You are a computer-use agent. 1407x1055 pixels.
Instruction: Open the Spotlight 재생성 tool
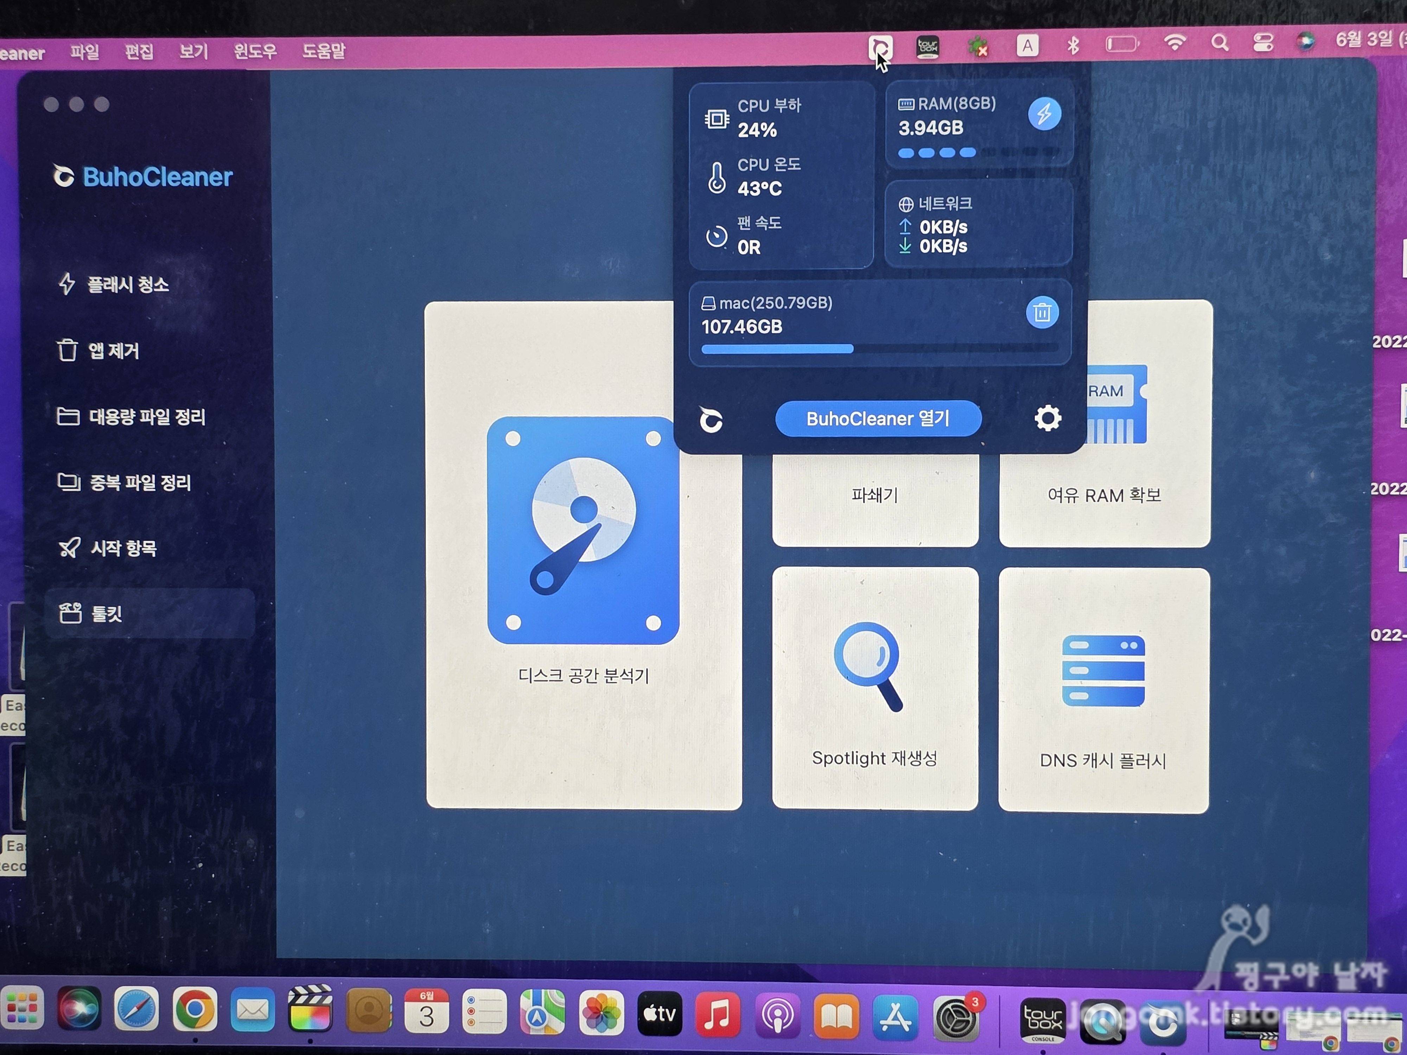[874, 688]
